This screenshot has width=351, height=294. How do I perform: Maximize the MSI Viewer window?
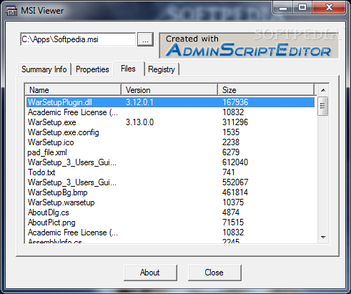point(302,8)
